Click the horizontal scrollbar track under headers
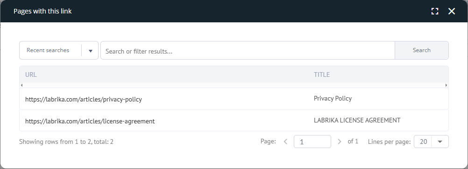Viewport: 468px width, 169px height. (x=234, y=85)
